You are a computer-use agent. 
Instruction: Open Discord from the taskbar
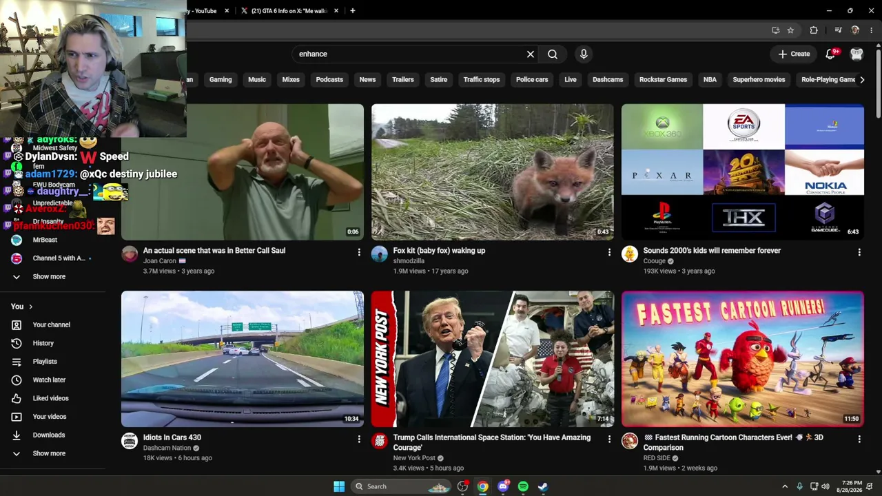tap(503, 486)
